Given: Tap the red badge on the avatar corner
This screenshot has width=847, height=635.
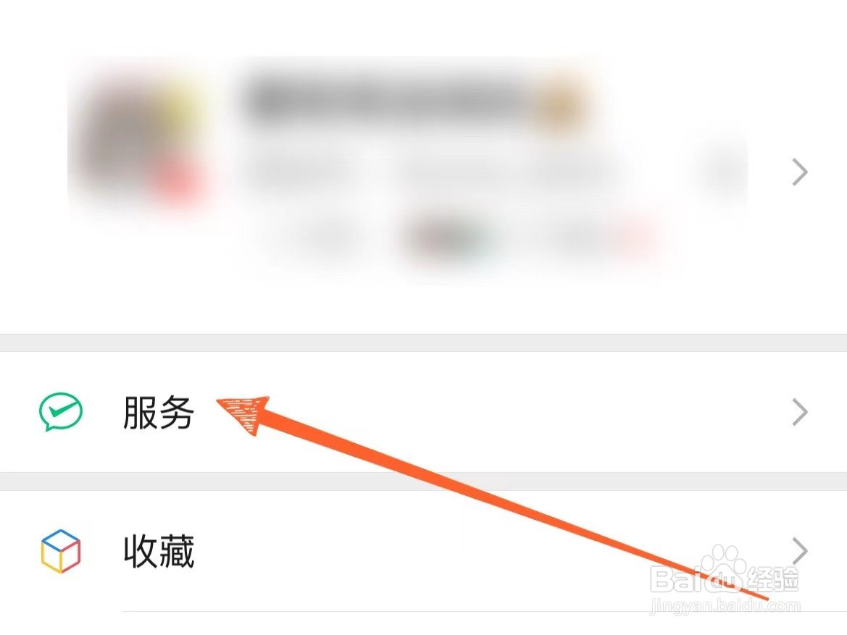Looking at the screenshot, I should coord(175,181).
